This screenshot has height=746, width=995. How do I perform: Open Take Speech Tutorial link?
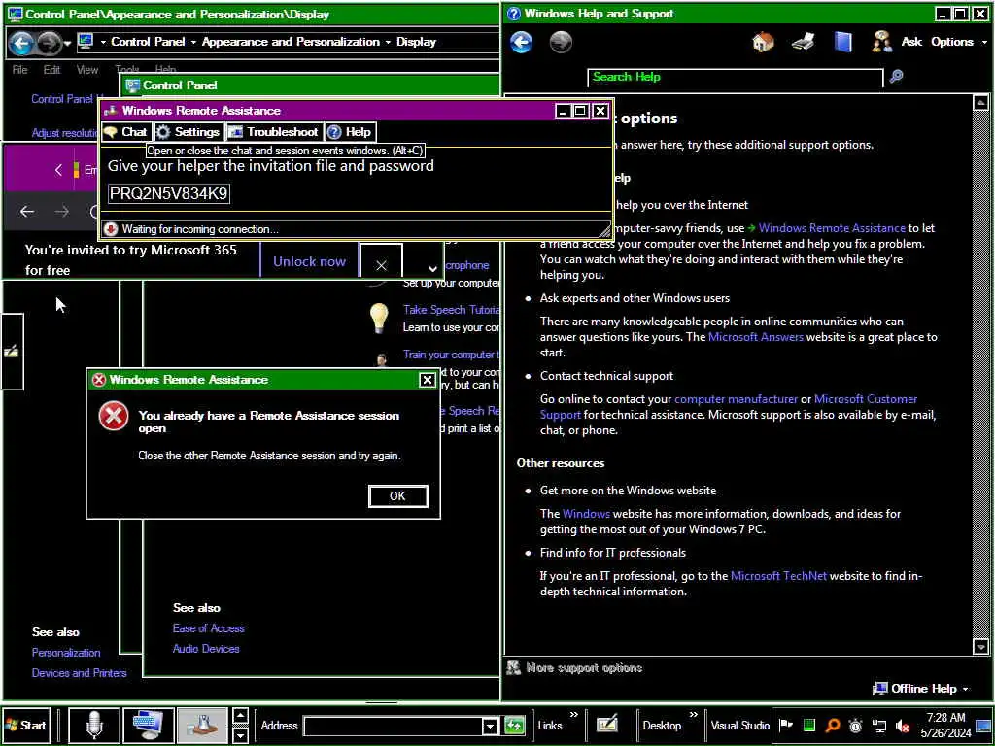[x=451, y=310]
